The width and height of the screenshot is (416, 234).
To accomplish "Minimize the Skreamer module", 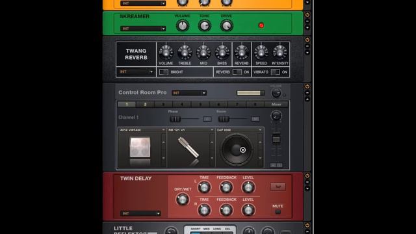I will pos(307,21).
